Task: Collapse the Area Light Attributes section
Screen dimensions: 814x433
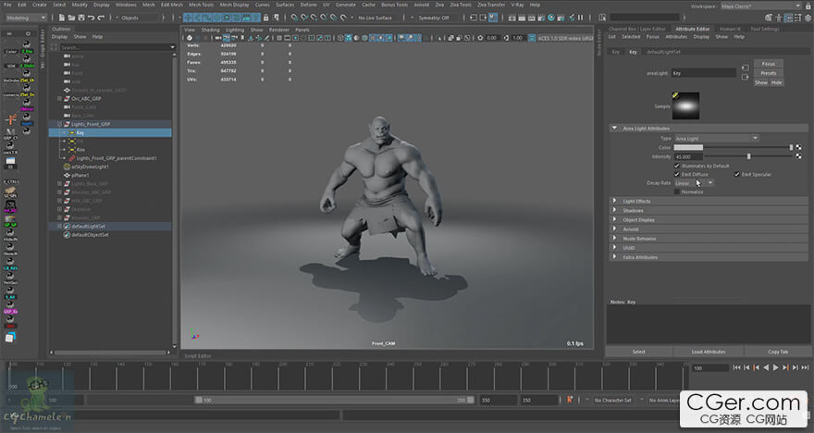Action: pos(614,128)
